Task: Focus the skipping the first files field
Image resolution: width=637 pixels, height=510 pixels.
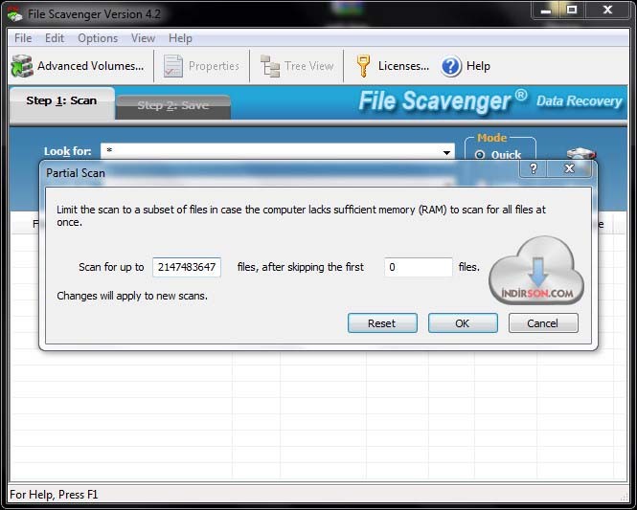Action: 419,267
